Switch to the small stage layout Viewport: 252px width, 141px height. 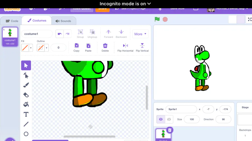pos(233,19)
